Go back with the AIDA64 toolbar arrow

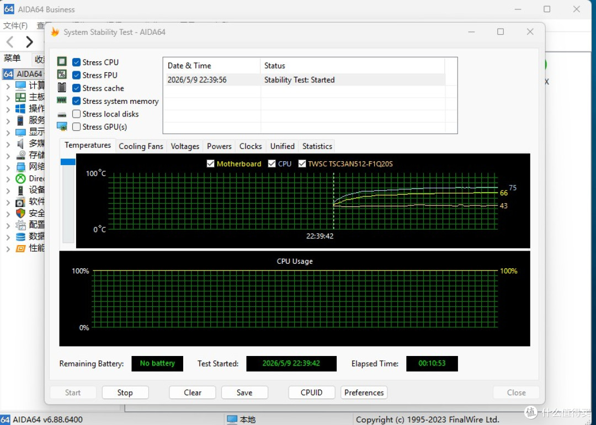coord(10,41)
